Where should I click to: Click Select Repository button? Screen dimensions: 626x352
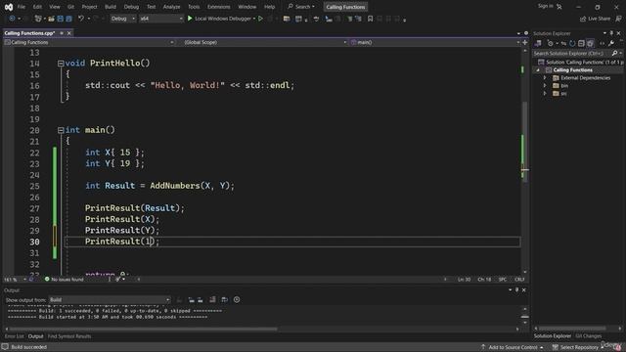(577, 347)
